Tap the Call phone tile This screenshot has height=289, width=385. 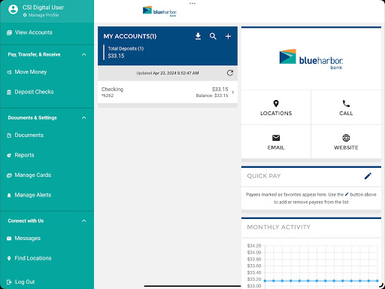click(x=346, y=108)
